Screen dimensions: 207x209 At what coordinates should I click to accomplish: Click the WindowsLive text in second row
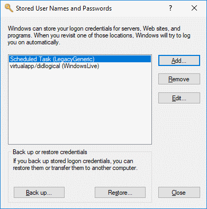(x=80, y=66)
